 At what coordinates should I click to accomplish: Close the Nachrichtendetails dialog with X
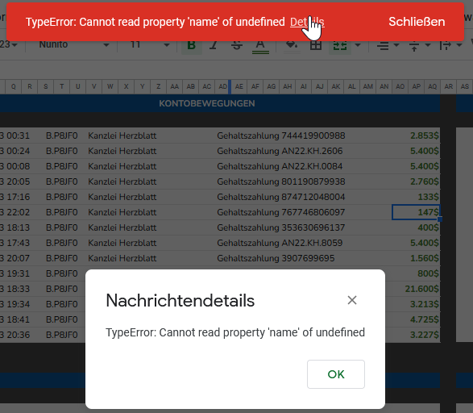click(x=352, y=300)
